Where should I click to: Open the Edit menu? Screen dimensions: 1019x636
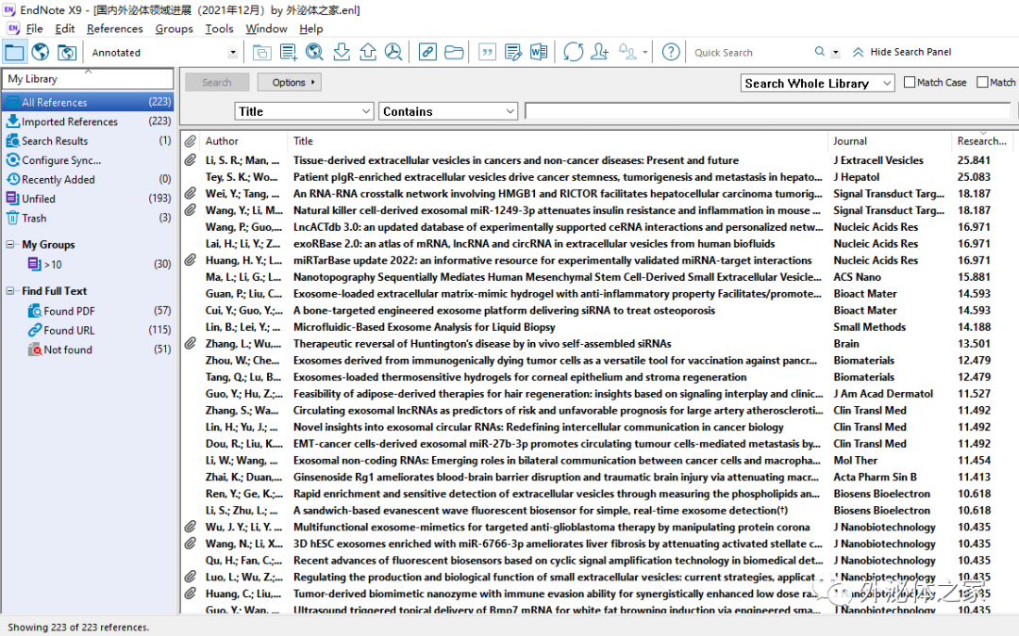tap(65, 28)
